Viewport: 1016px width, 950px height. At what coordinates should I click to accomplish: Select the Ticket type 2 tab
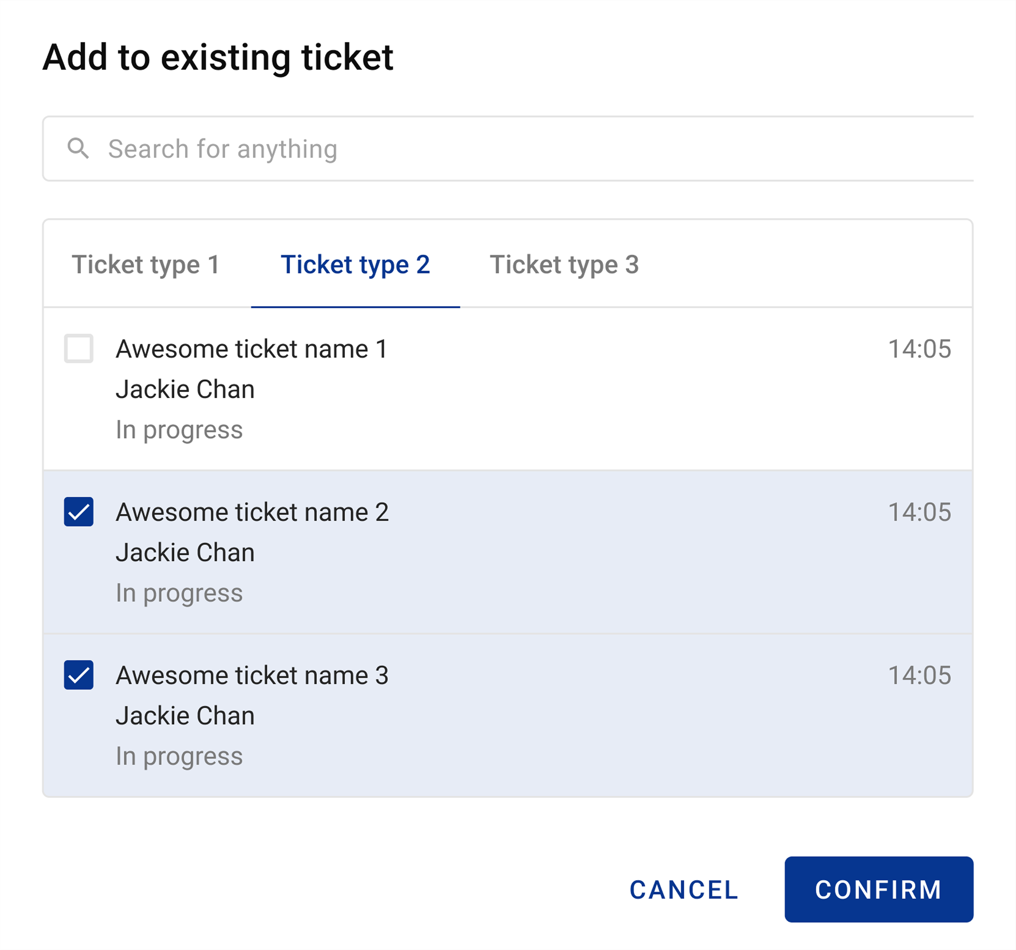point(355,265)
